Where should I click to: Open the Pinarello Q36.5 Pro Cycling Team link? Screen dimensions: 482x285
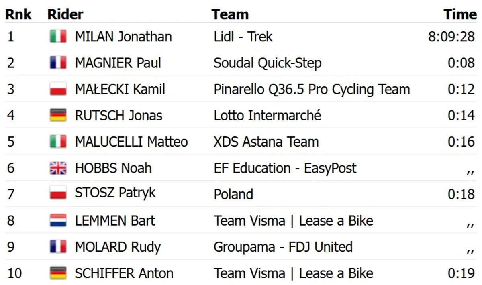[x=312, y=89]
